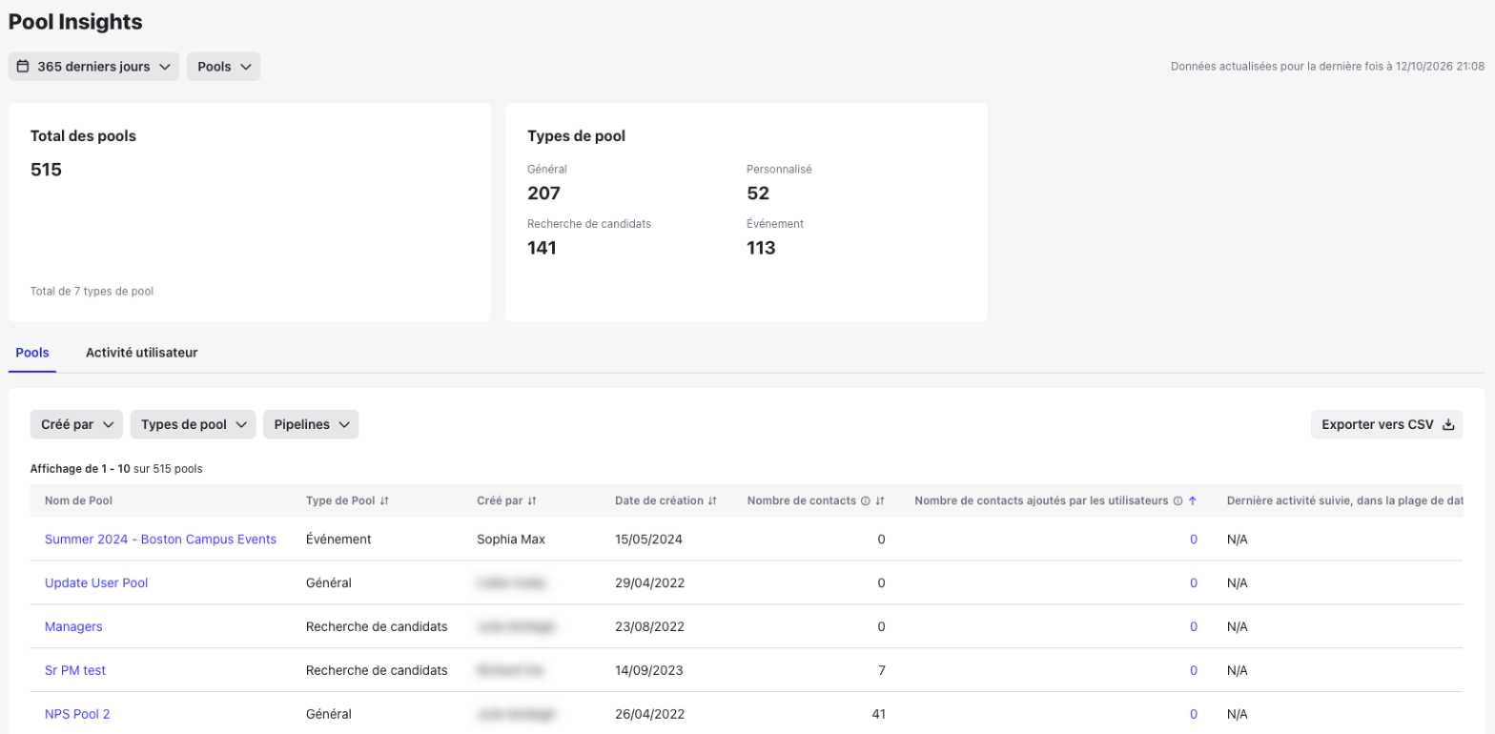This screenshot has width=1495, height=734.
Task: Open the Managers pool link
Action: 73,626
